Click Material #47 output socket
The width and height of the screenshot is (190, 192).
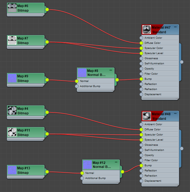[182, 62]
